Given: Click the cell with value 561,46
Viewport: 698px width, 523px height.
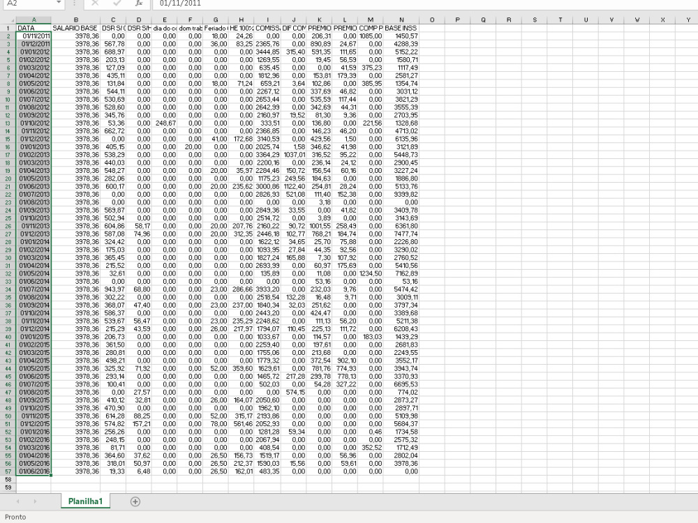Looking at the screenshot, I should 242,424.
